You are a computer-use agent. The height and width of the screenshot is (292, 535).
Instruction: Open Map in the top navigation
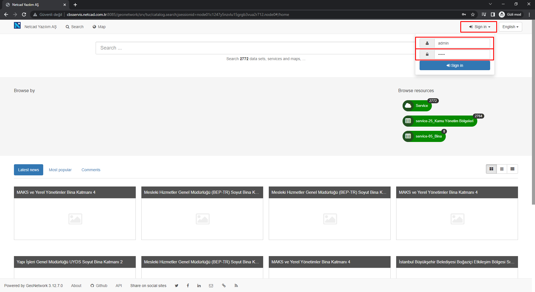pos(99,27)
